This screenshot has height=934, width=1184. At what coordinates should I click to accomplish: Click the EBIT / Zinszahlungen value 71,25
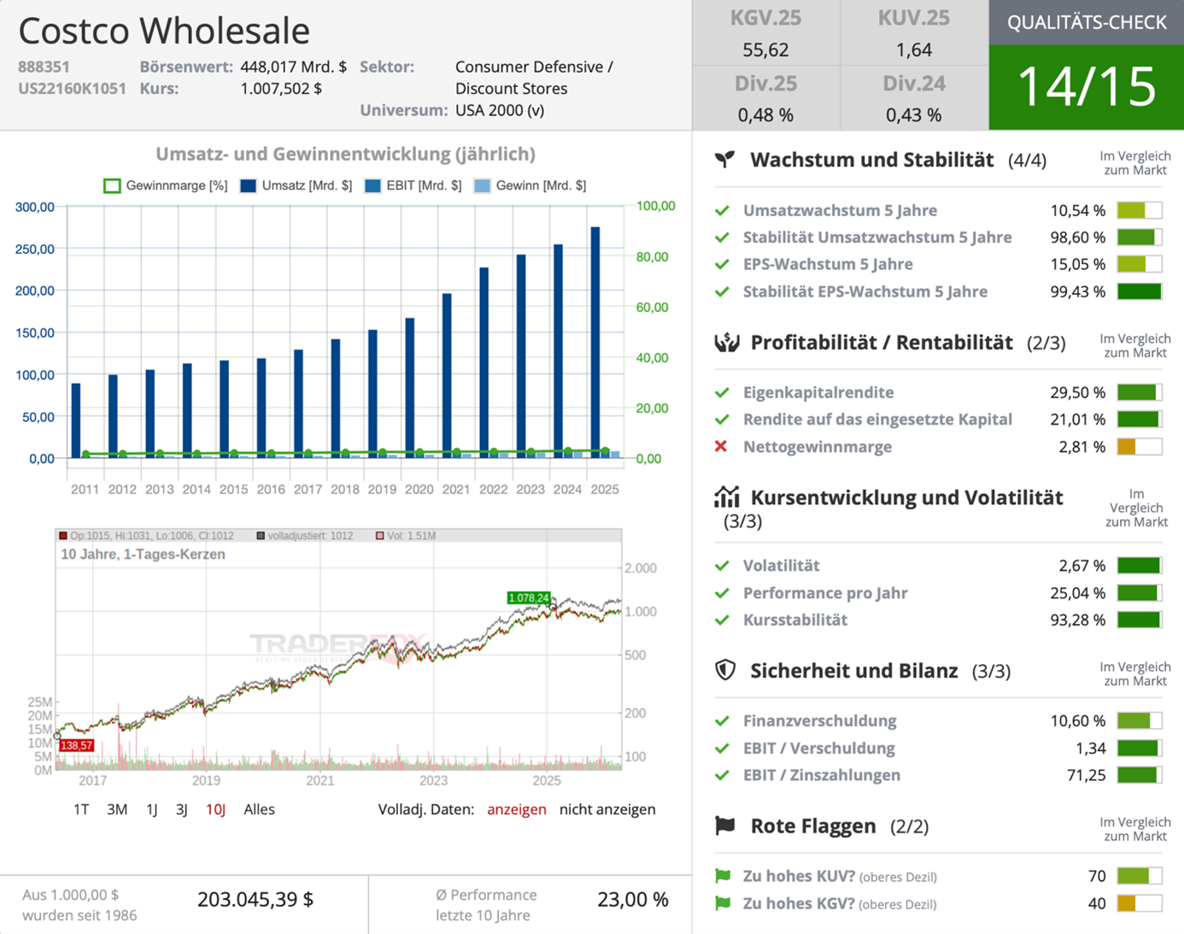coord(1084,775)
